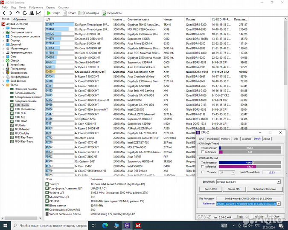Click the sidebar horizontal scrollbar
Viewport: 288px width, 230px height.
[x=21, y=218]
